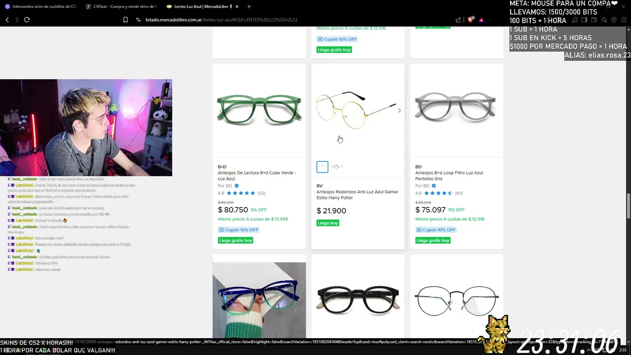Open Anteojos Redondos Anti Luz Azul Gamer listing

(x=357, y=195)
